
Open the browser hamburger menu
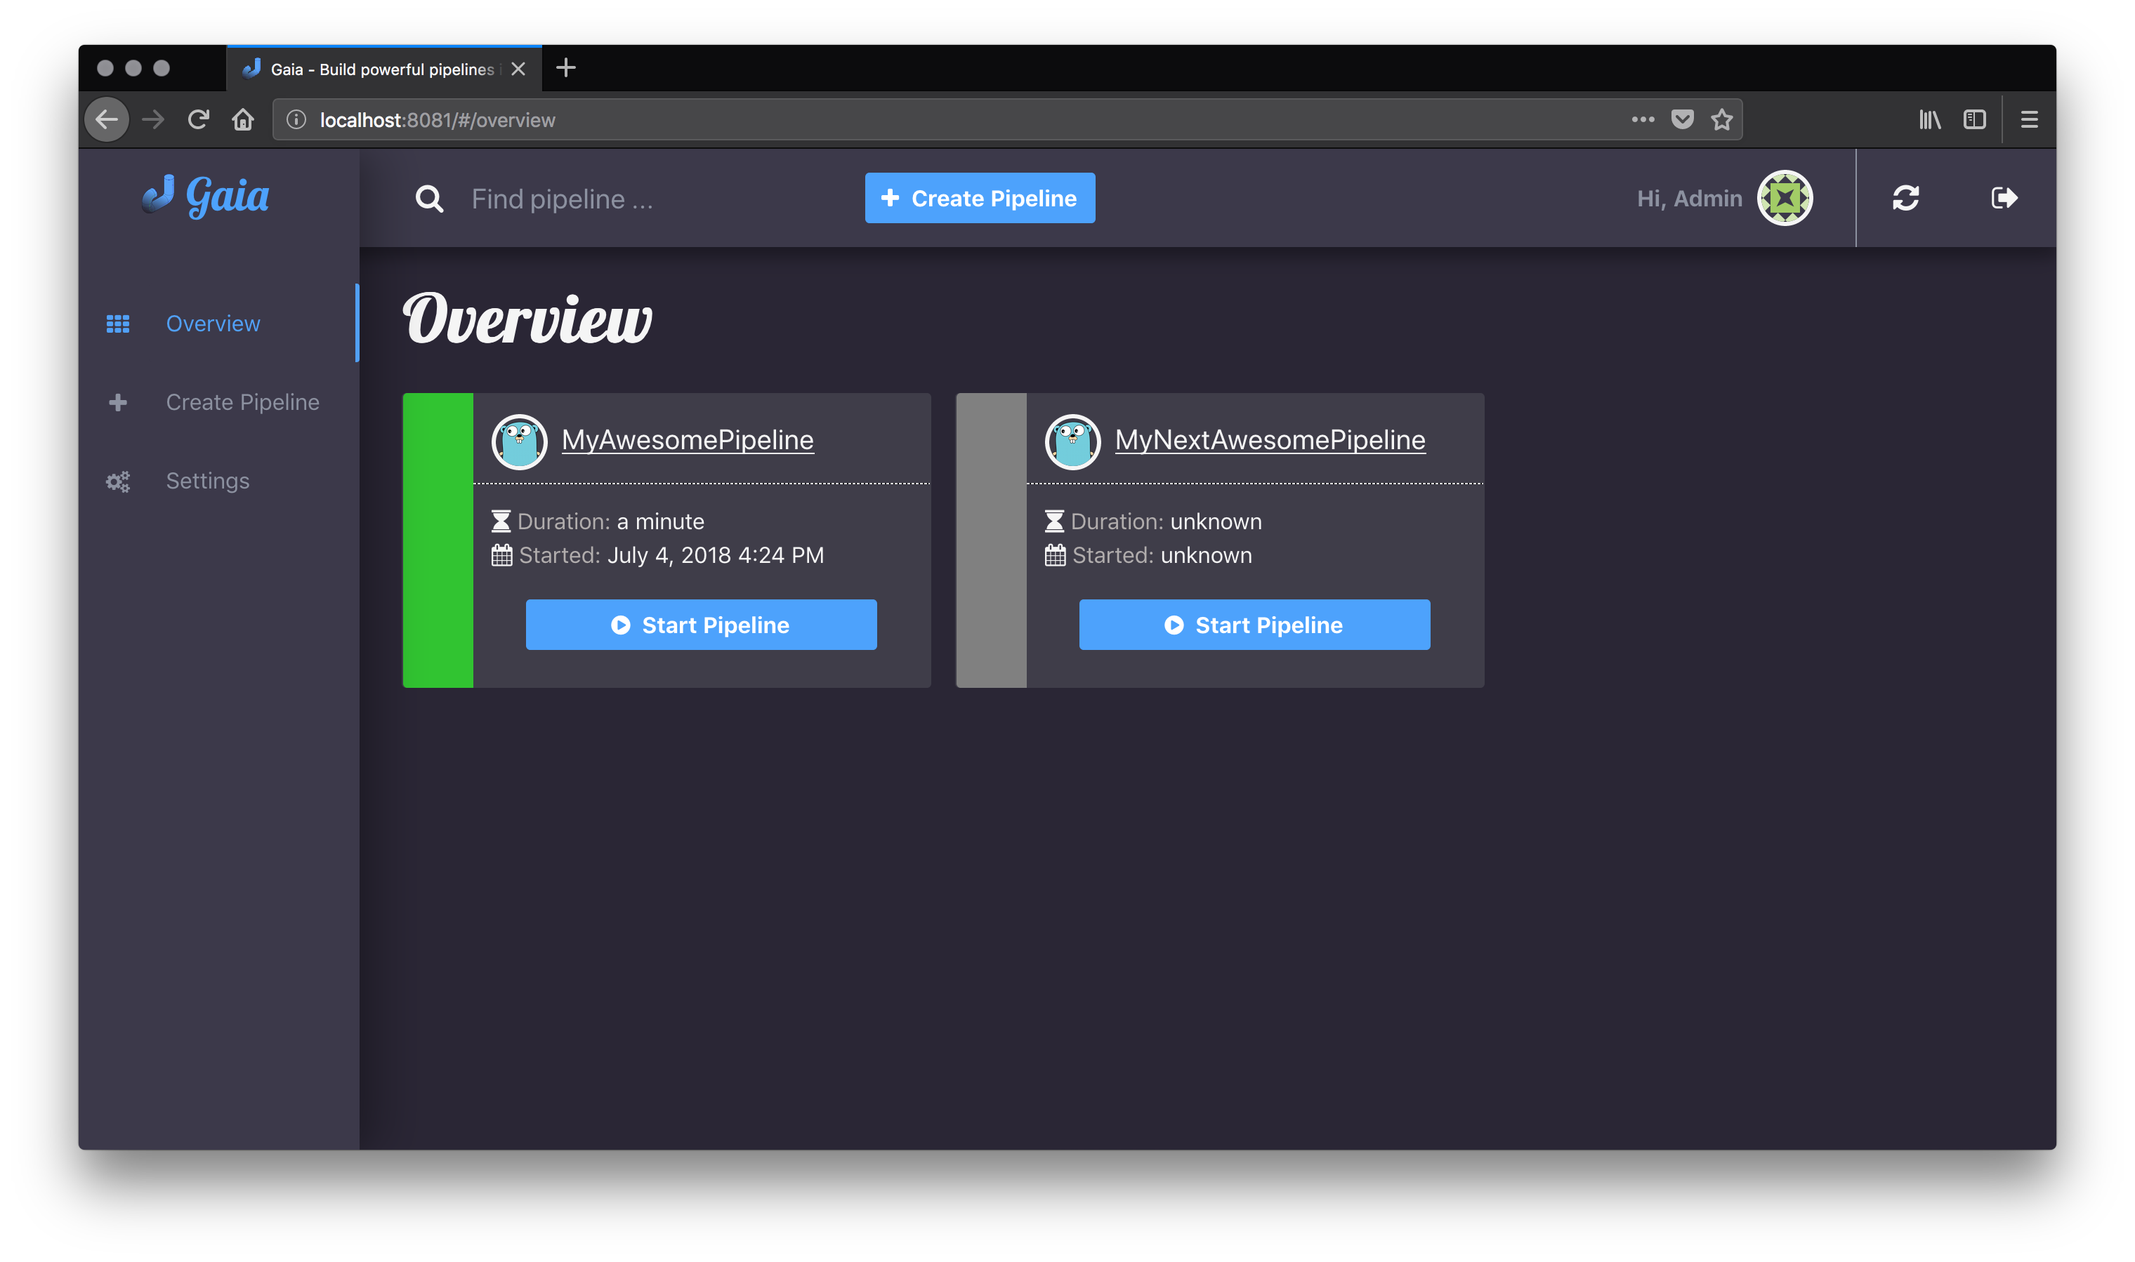click(x=2029, y=120)
